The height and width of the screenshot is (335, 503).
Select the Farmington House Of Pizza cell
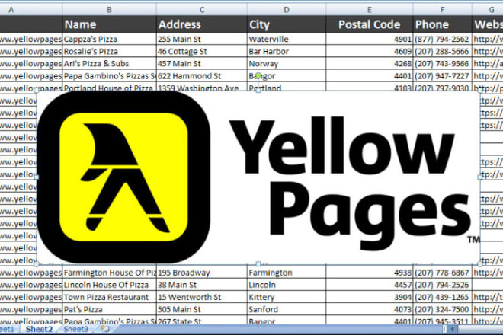coord(109,273)
